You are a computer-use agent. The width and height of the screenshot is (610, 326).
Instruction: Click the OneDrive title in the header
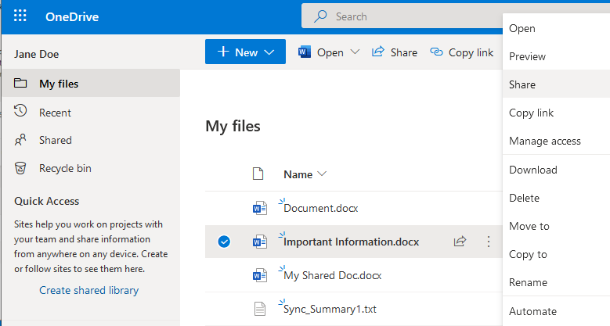pyautogui.click(x=72, y=16)
